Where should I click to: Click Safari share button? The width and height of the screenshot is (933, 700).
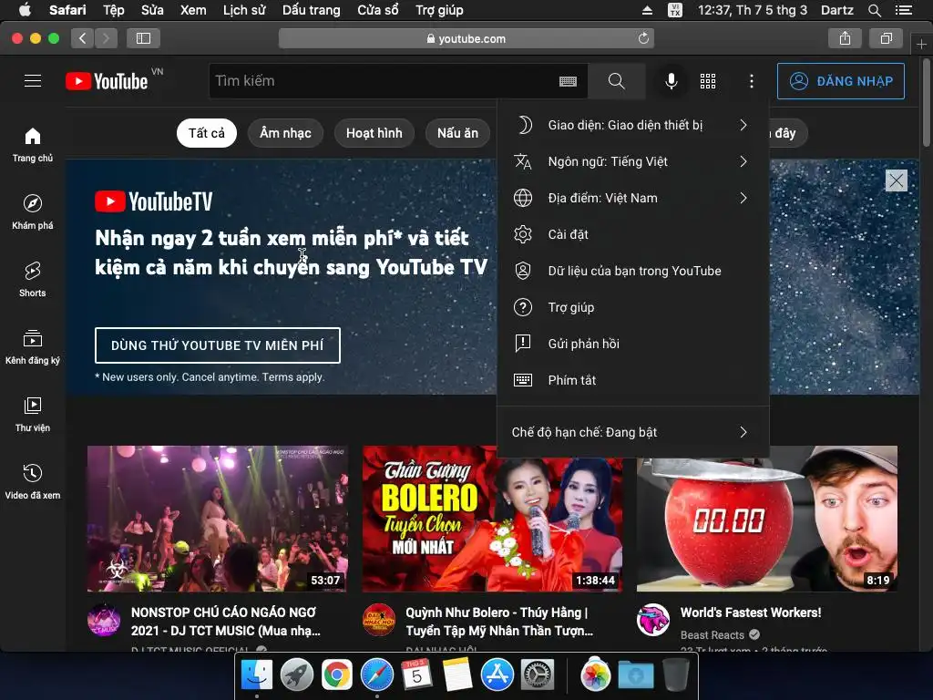[845, 38]
